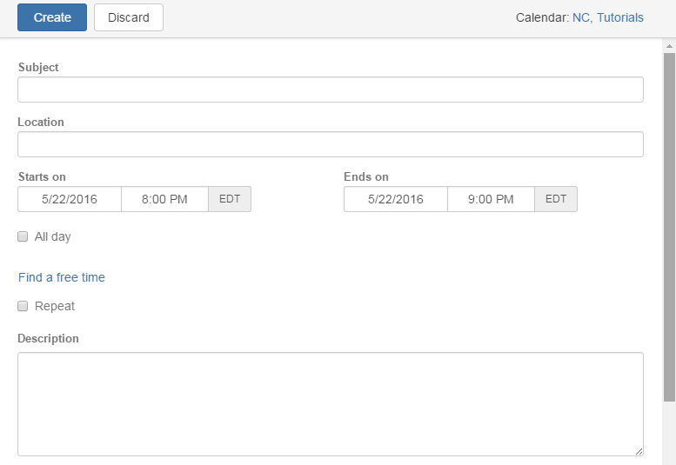Click the Repeat label text
This screenshot has height=465, width=676.
[55, 306]
